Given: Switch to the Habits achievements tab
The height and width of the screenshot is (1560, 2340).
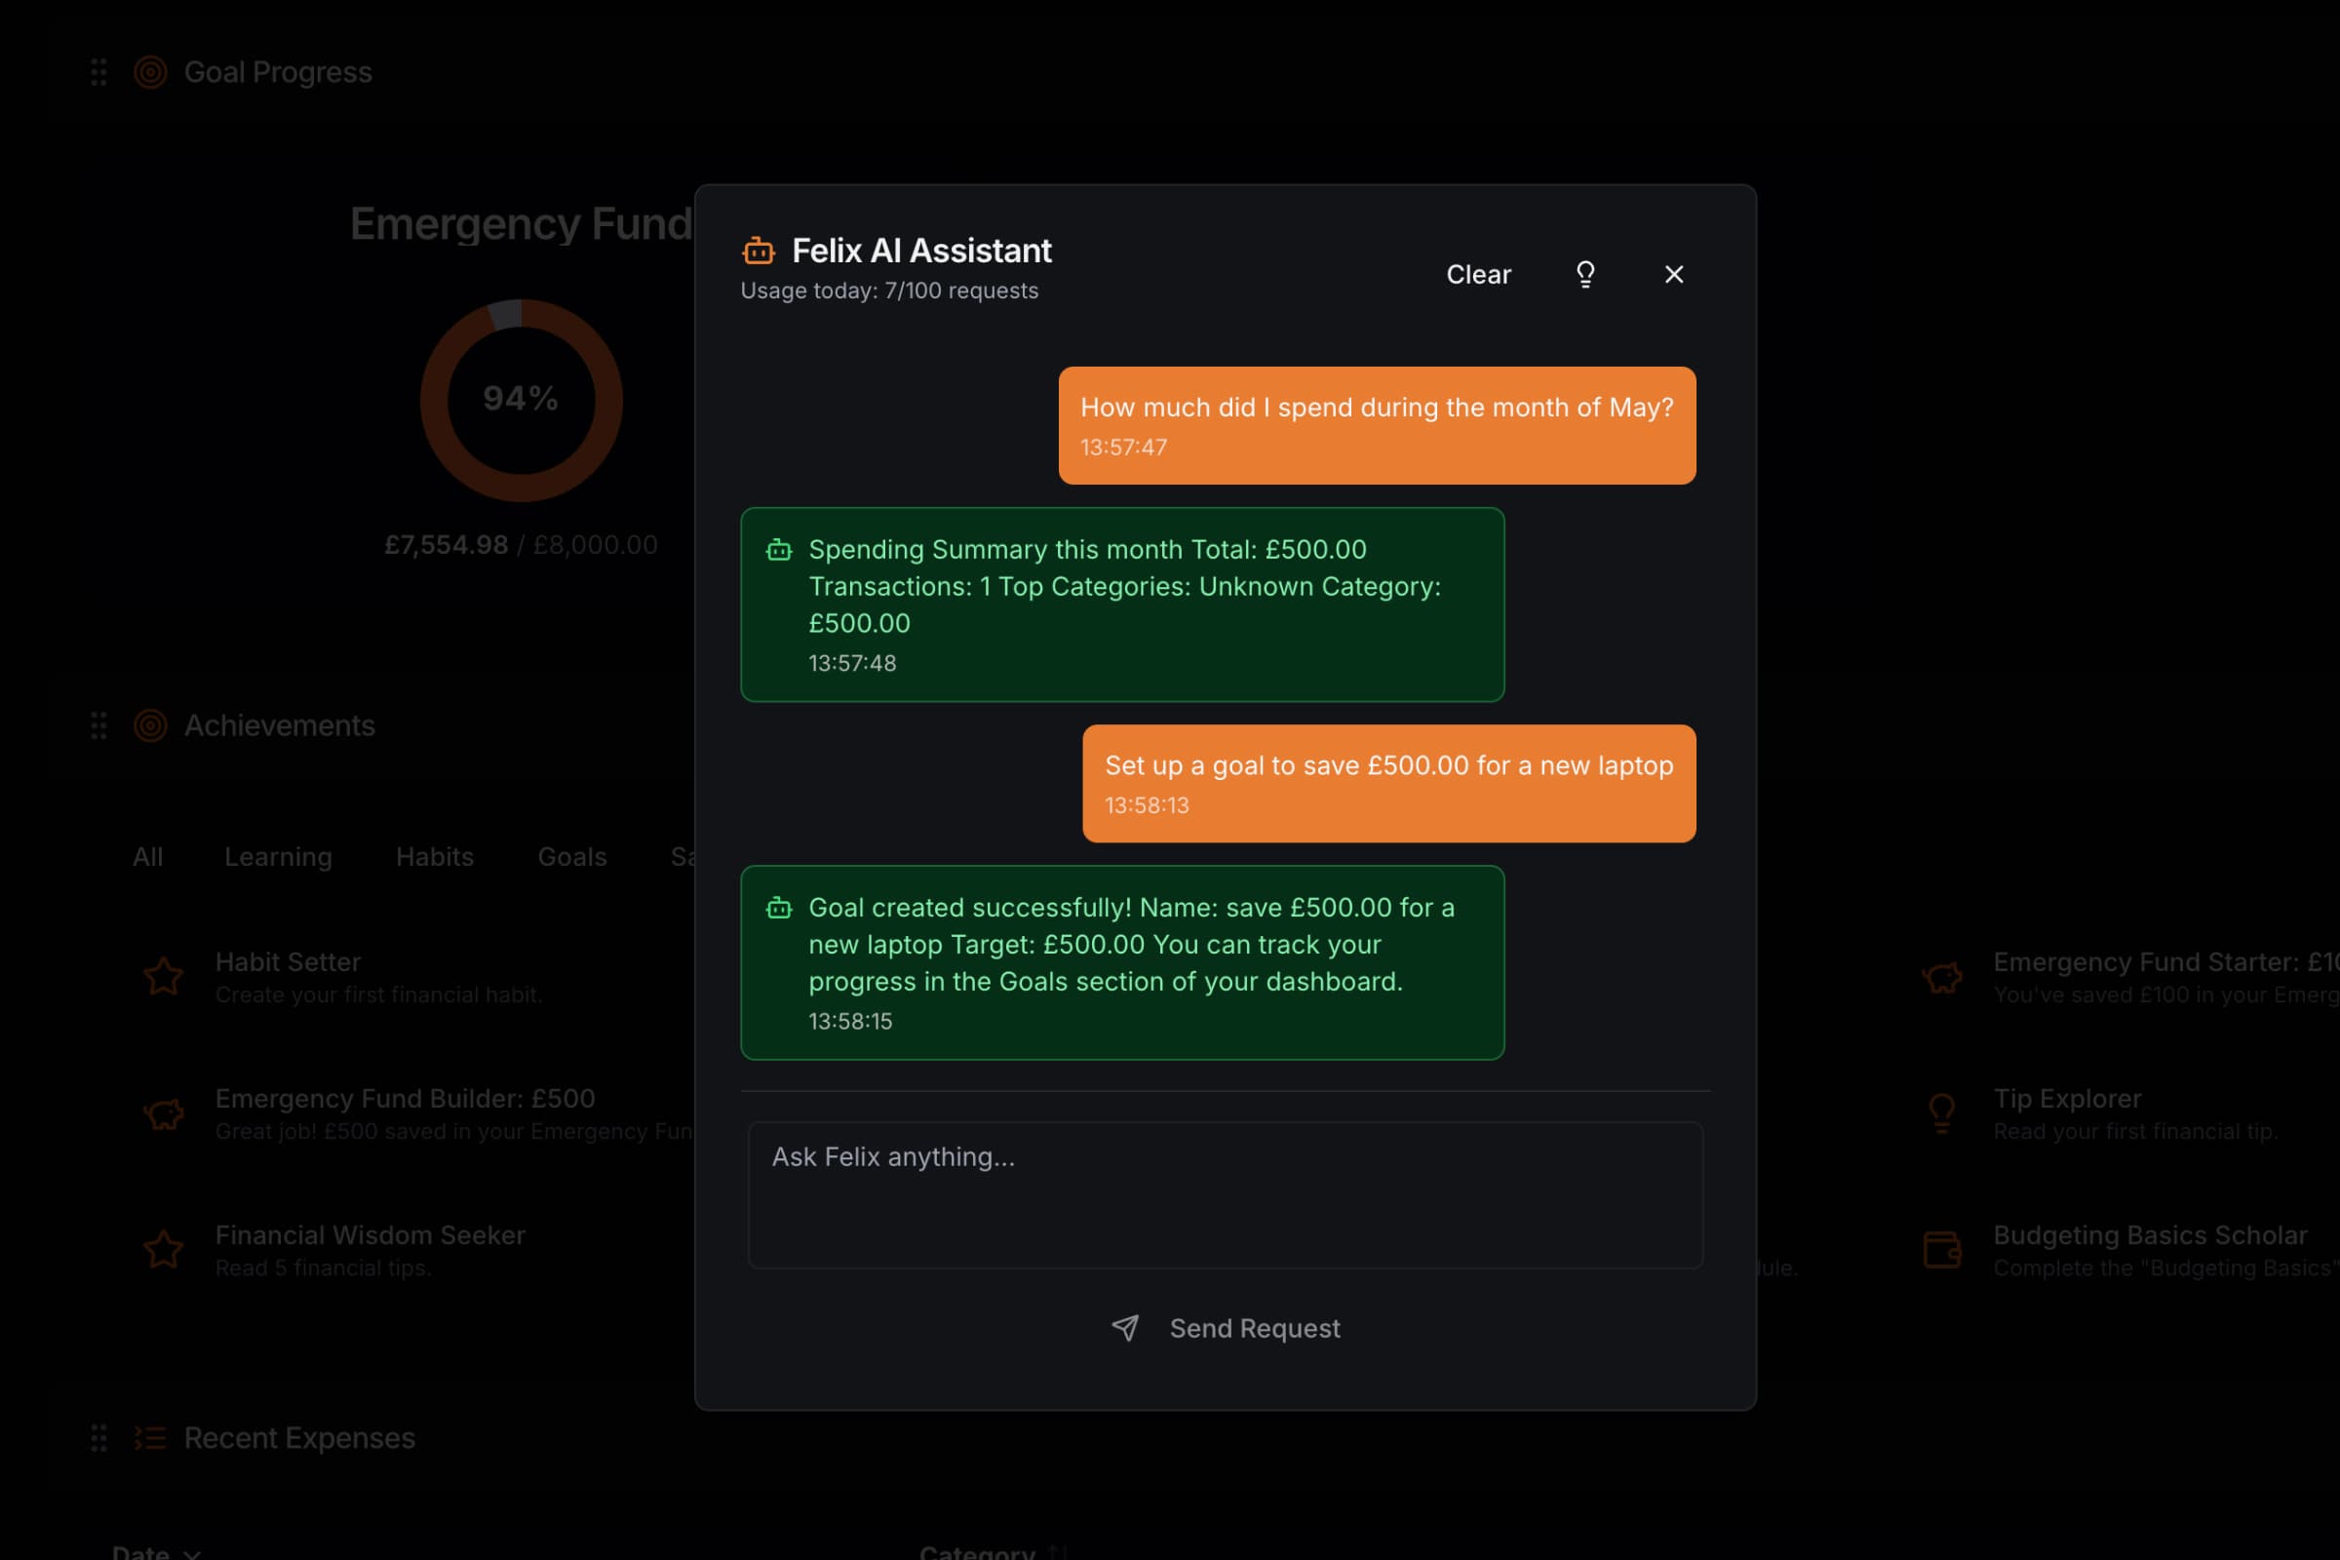Looking at the screenshot, I should 435,857.
